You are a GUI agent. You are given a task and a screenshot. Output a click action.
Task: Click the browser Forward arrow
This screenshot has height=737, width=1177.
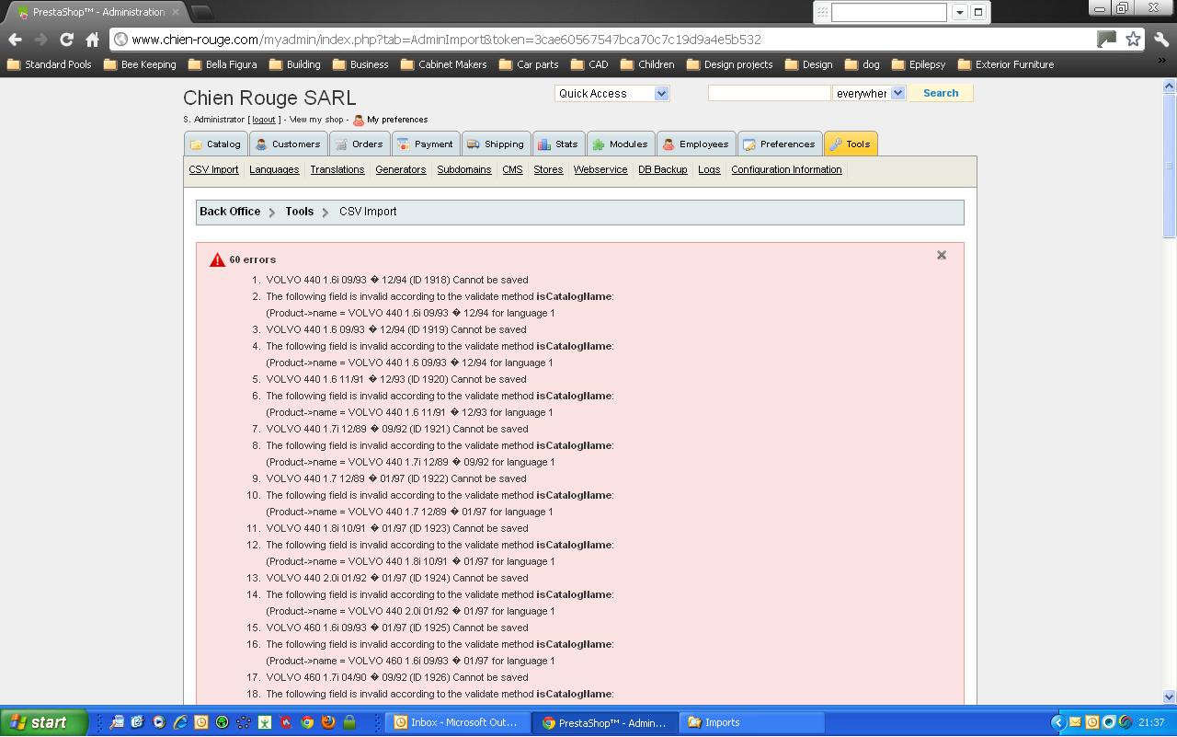pos(40,40)
